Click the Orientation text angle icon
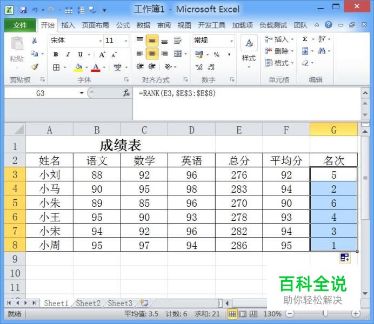This screenshot has height=324, width=374. 168,67
